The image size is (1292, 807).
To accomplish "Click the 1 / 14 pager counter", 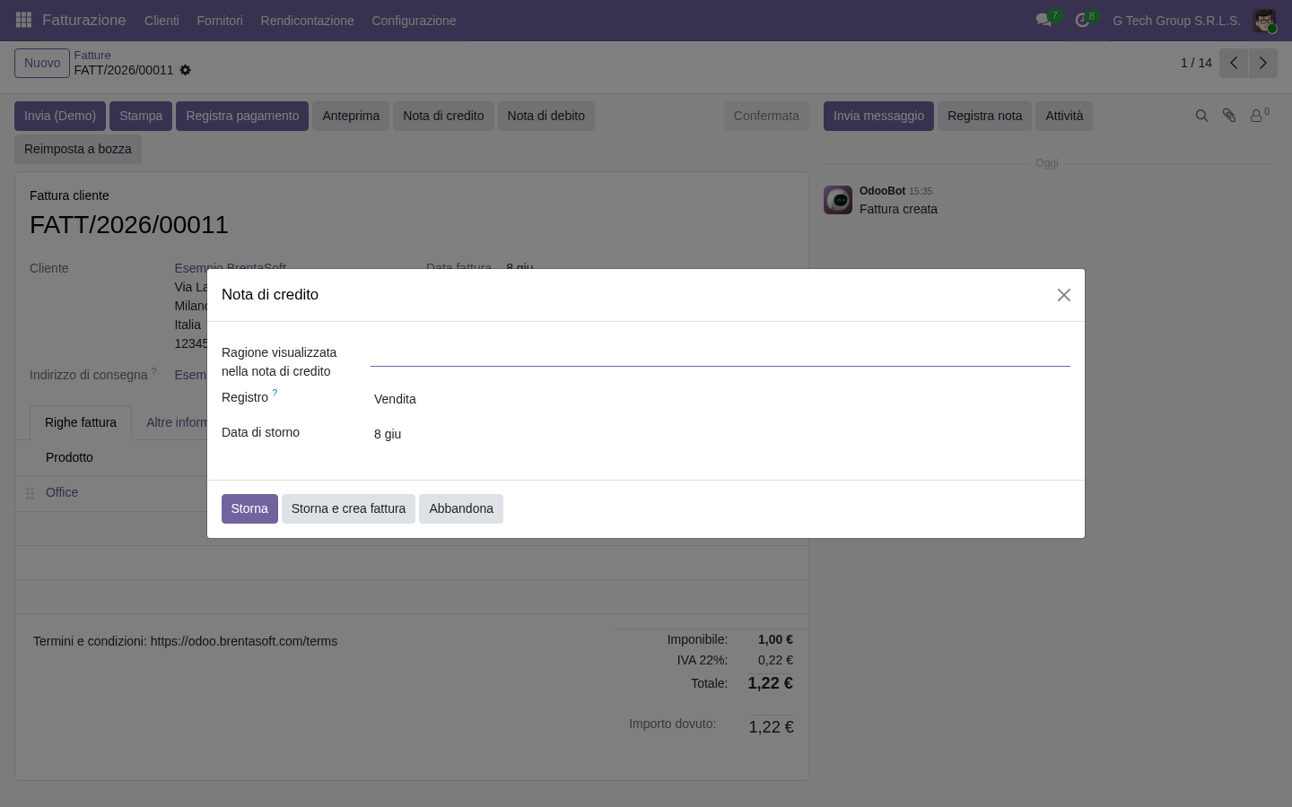I will coord(1196,63).
